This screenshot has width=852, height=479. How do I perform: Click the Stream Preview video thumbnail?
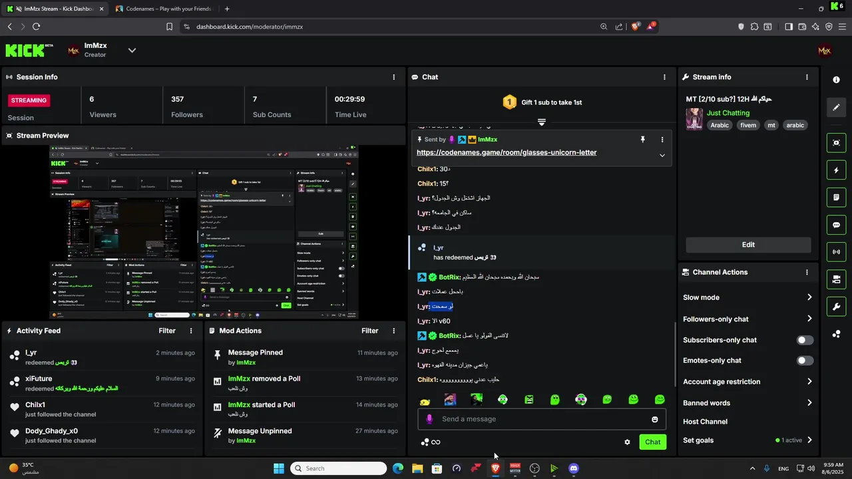pyautogui.click(x=203, y=232)
